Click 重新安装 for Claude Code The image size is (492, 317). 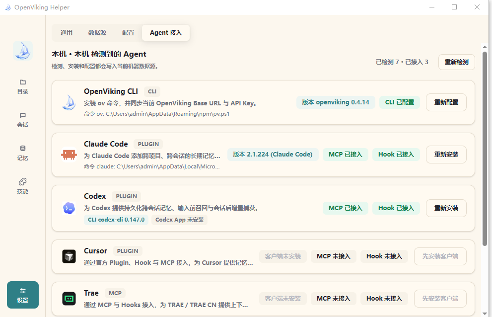(x=446, y=155)
